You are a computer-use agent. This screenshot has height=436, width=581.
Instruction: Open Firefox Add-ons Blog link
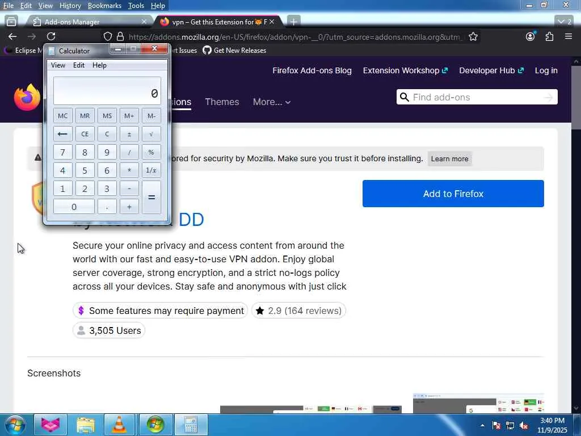click(x=312, y=70)
